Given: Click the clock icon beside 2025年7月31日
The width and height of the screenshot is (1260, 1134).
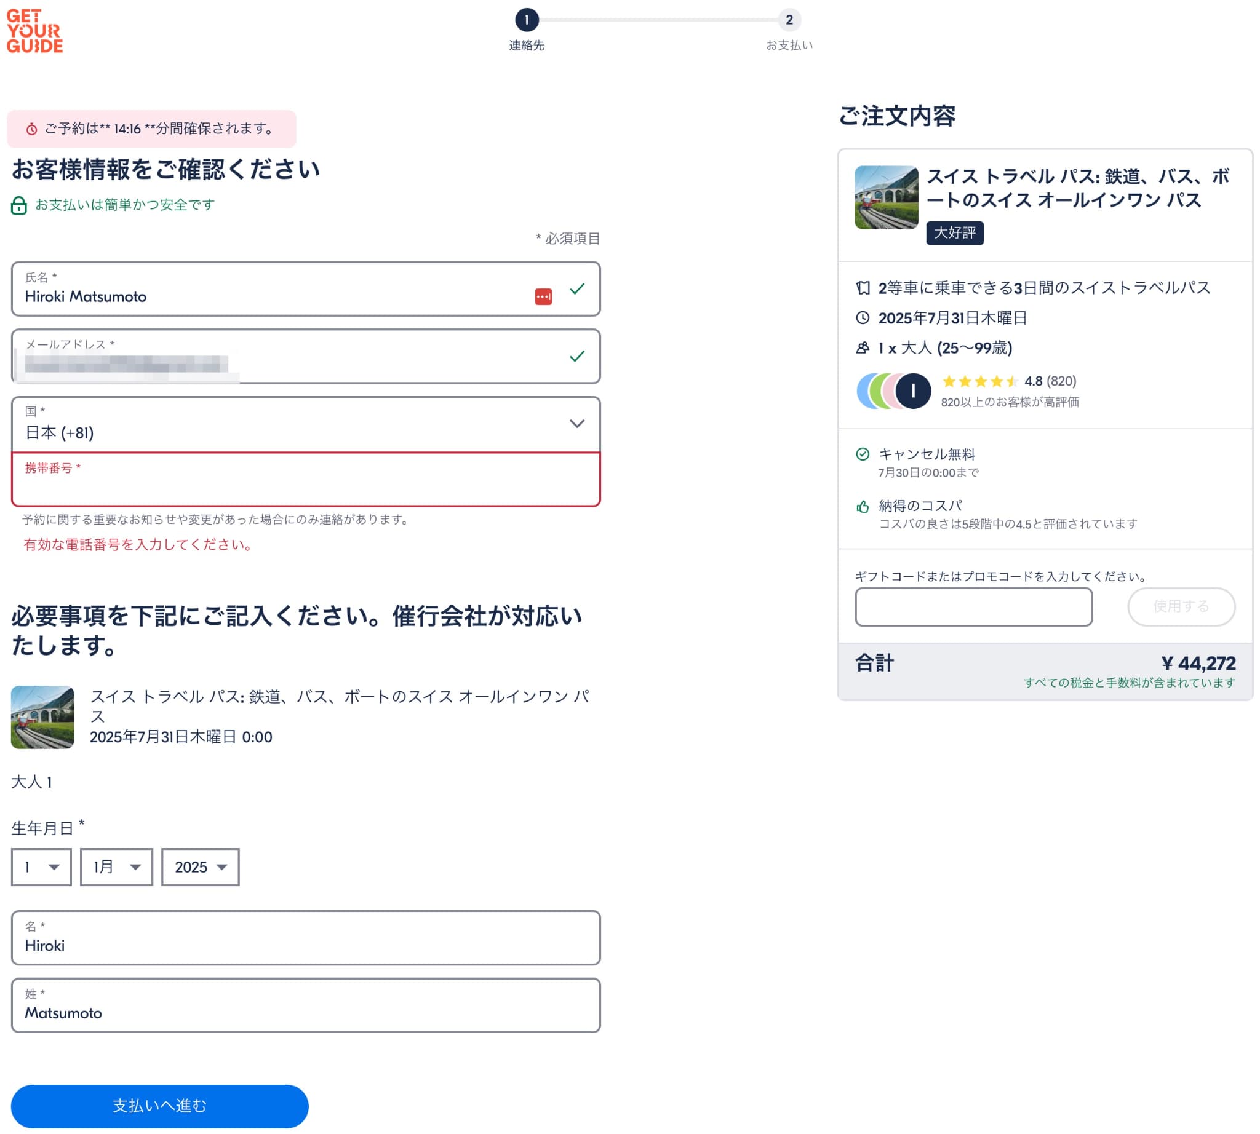Looking at the screenshot, I should 862,318.
